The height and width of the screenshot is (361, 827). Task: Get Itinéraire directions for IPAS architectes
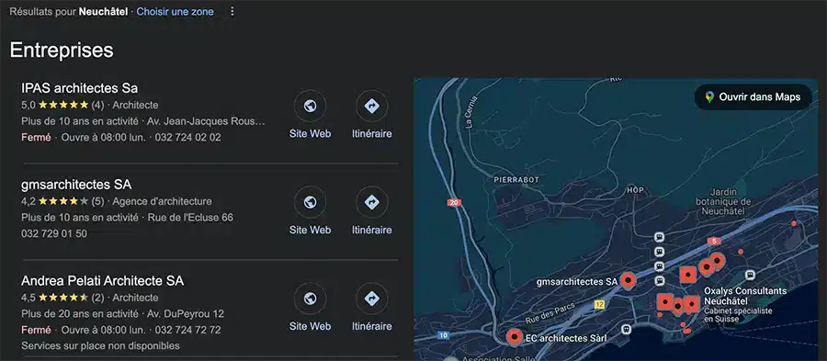(372, 106)
